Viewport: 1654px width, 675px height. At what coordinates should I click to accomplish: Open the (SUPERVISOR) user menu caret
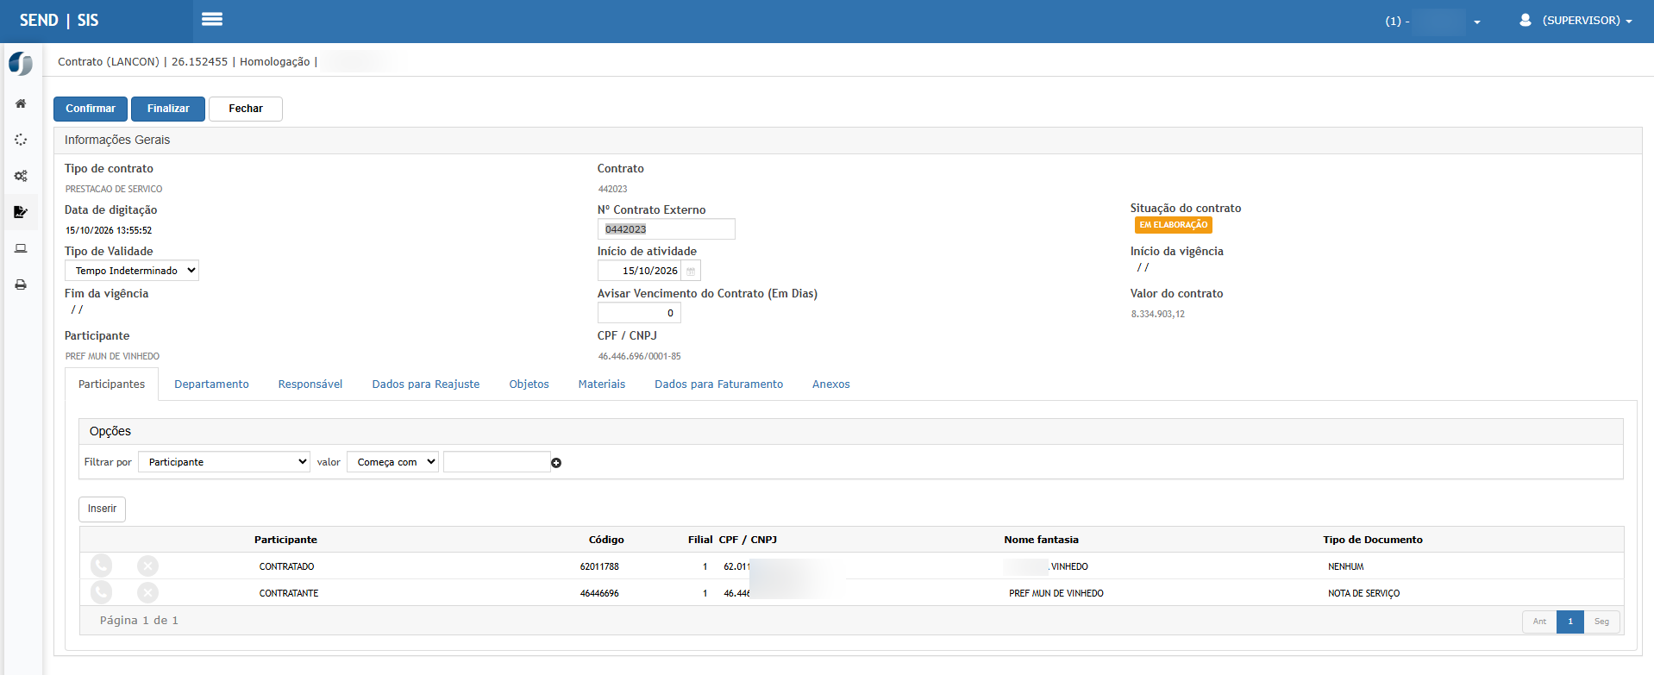pyautogui.click(x=1629, y=22)
